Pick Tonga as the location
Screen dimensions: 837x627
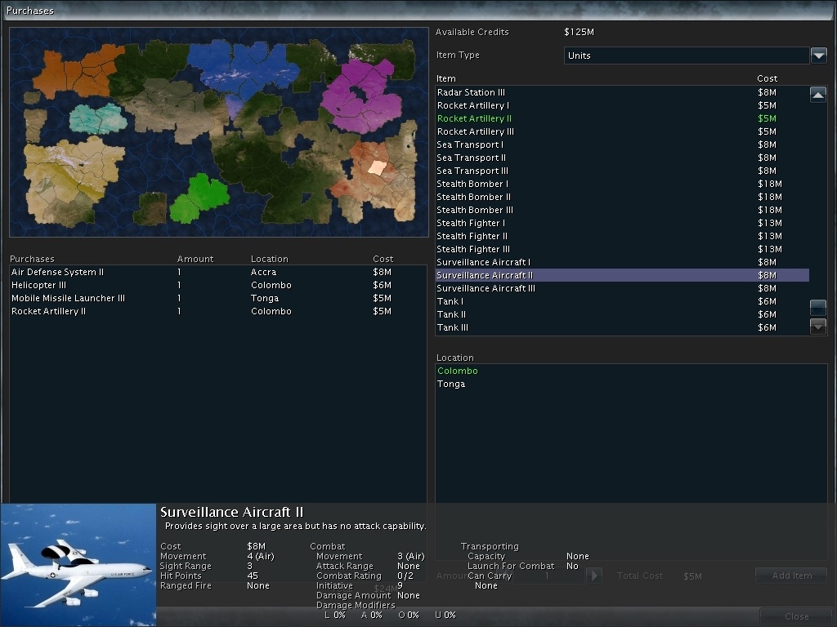tap(451, 384)
